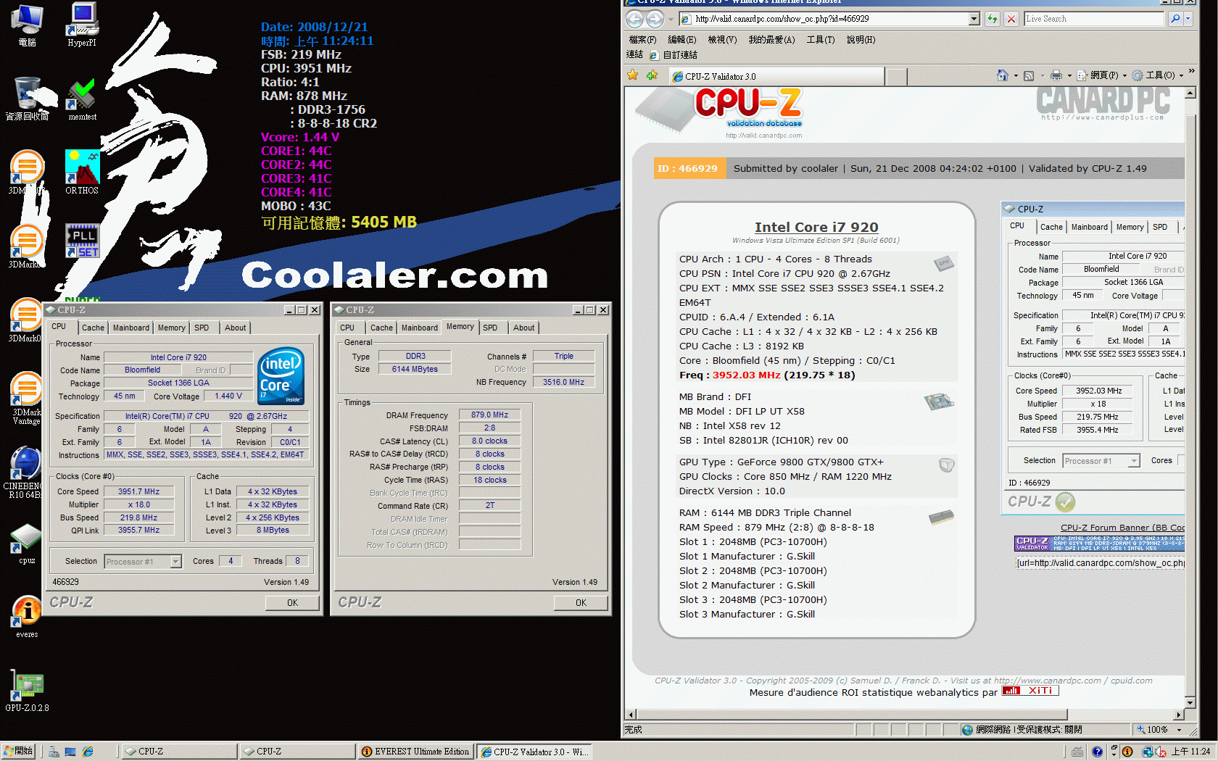Click the Feeds RSS toolbar icon
Screen dimensions: 1218x761
(x=1028, y=75)
